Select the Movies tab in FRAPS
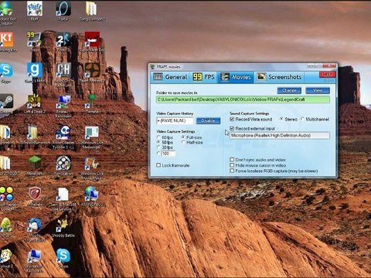Image resolution: width=371 pixels, height=278 pixels. 236,76
